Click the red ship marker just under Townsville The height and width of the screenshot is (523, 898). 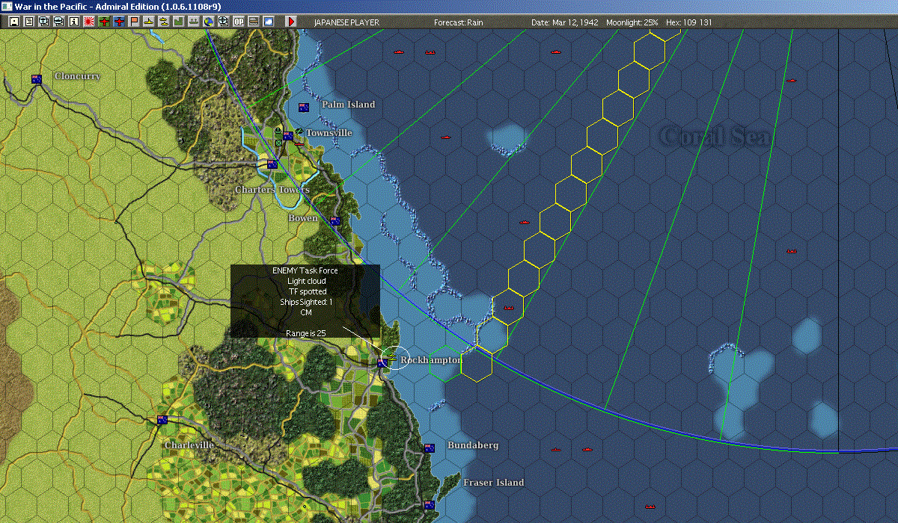coord(299,144)
